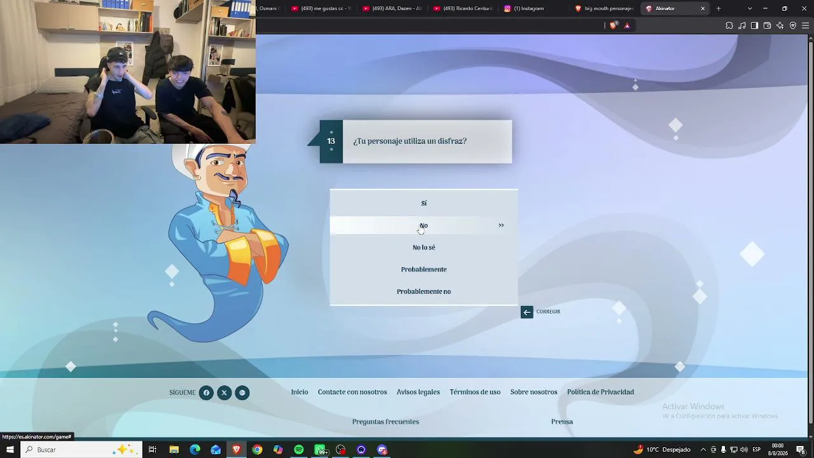Open the Leo AI sparkle icon
Screen dimensions: 814x458
coord(780,25)
